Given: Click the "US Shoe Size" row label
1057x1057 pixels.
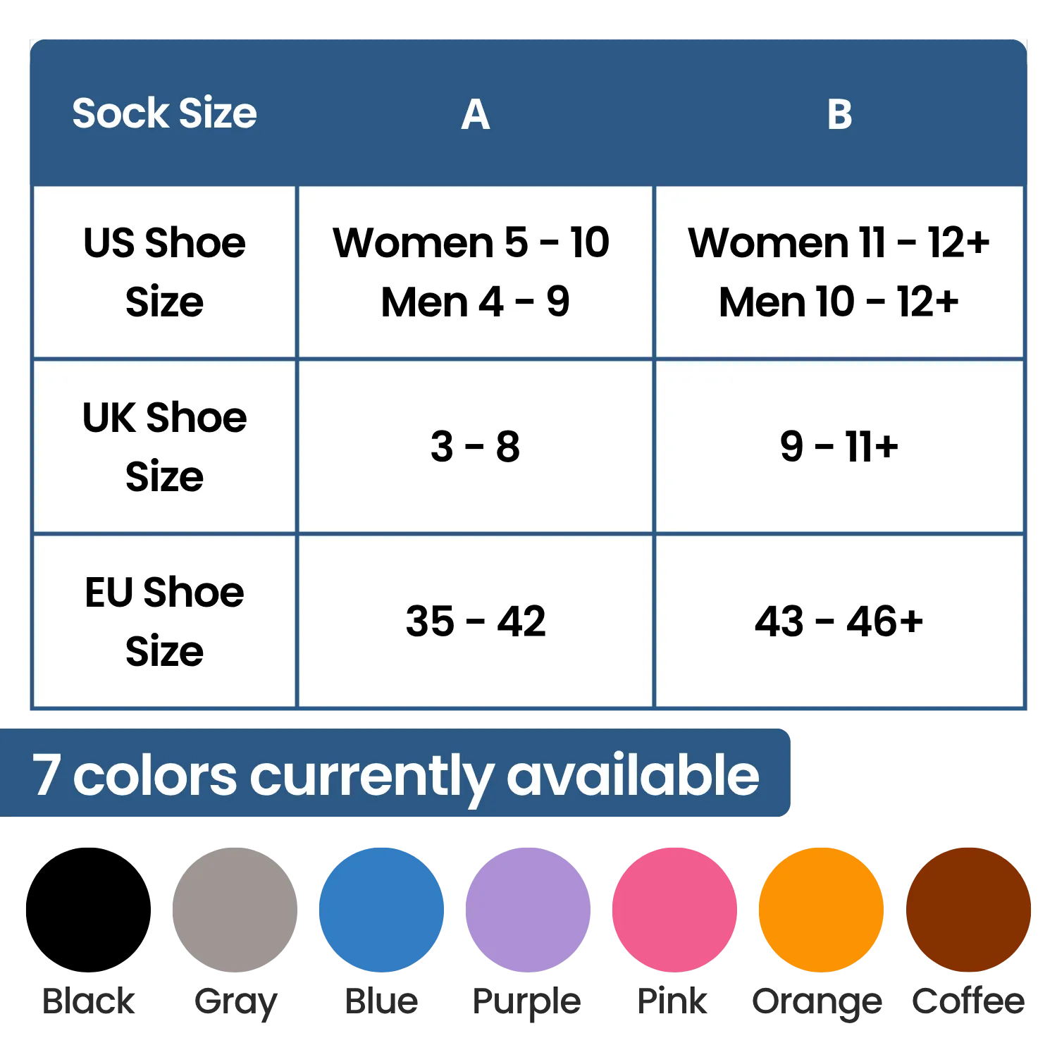Looking at the screenshot, I should click(164, 272).
